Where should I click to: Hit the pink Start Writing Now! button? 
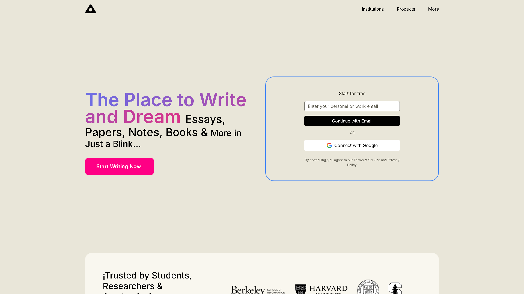[120, 166]
